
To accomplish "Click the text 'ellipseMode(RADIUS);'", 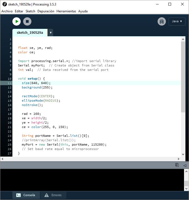I will tap(41, 101).
